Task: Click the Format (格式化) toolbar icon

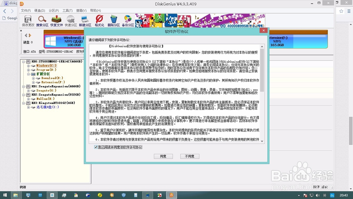Action: tap(99, 21)
